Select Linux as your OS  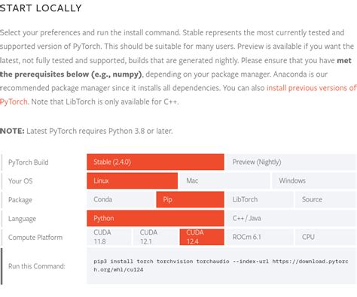[x=133, y=180]
